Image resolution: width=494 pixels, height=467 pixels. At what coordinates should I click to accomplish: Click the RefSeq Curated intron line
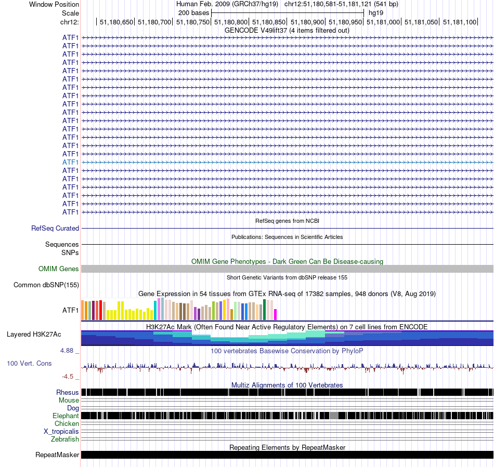(x=287, y=228)
